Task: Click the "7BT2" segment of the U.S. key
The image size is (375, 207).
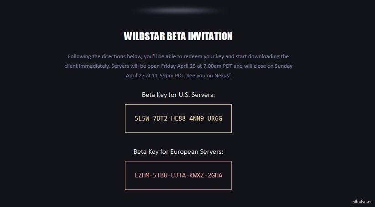Action: [161, 118]
